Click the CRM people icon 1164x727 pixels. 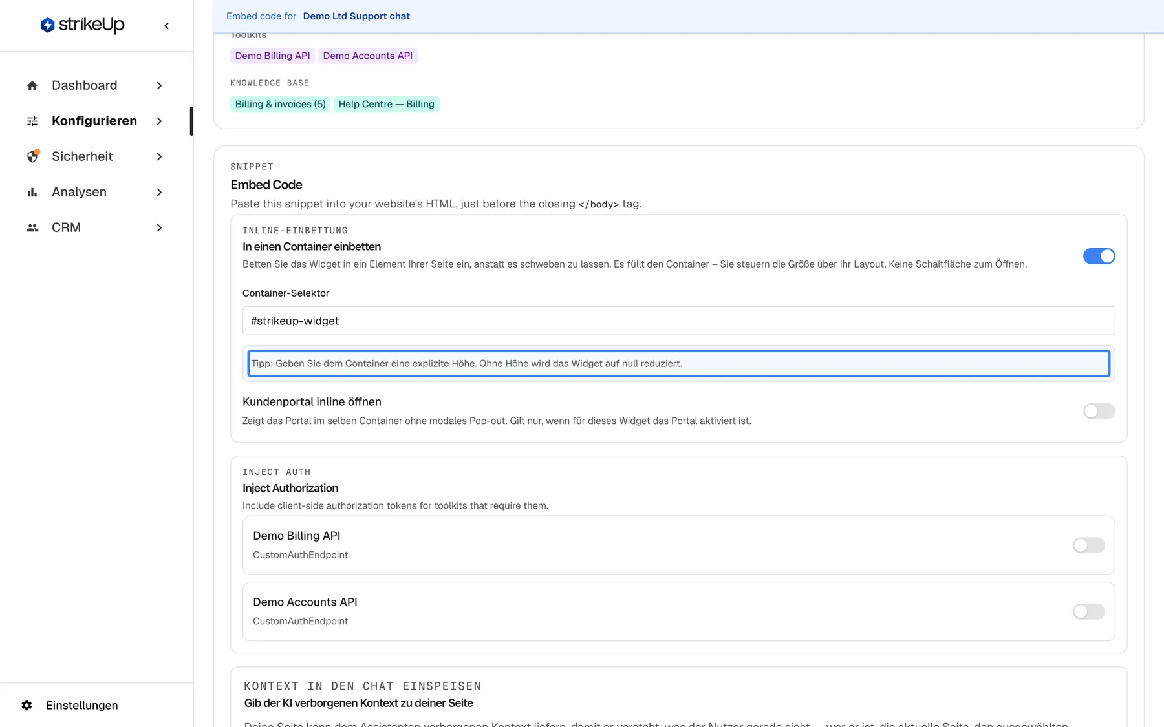pyautogui.click(x=32, y=227)
